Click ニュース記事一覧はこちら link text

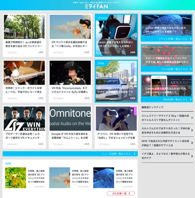[x=116, y=154]
